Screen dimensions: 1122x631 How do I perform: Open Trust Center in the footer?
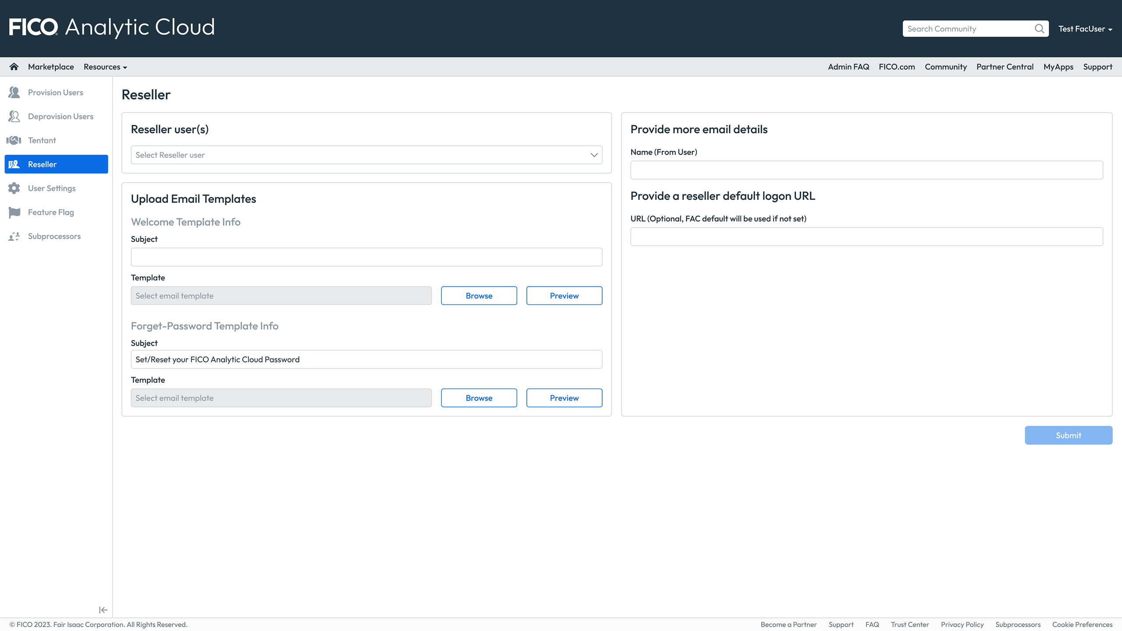tap(910, 625)
